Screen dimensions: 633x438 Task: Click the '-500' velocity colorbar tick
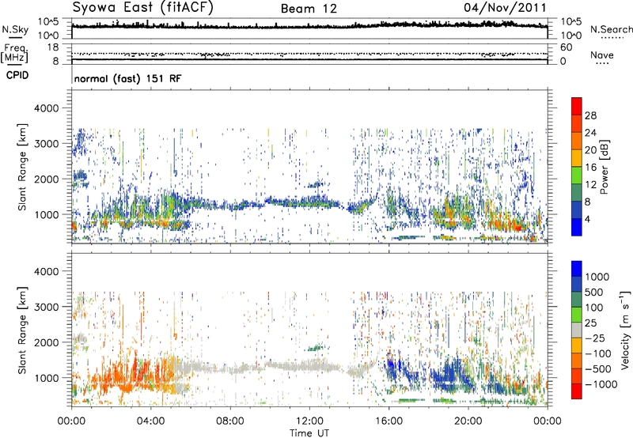pyautogui.click(x=598, y=369)
